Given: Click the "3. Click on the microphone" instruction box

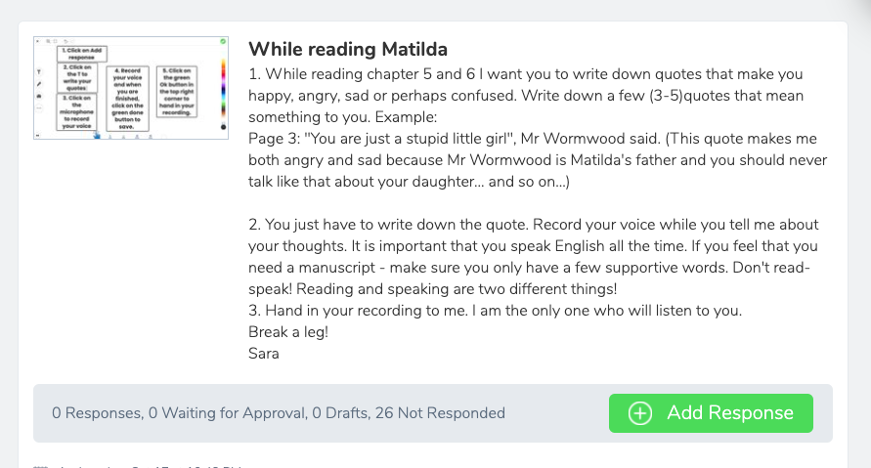Looking at the screenshot, I should coord(75,113).
